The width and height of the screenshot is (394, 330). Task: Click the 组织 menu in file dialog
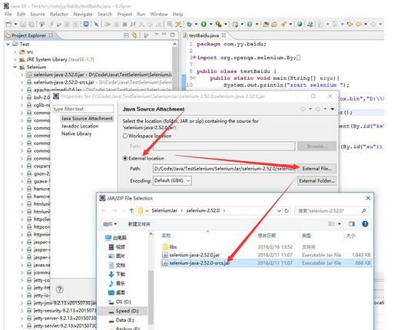point(110,224)
